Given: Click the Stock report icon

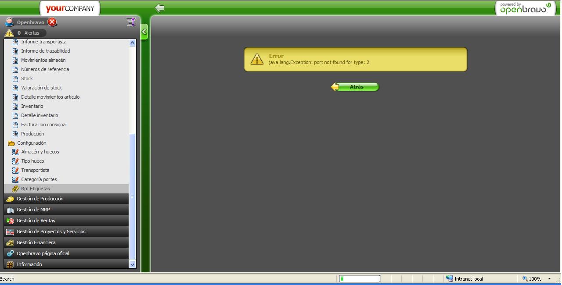Looking at the screenshot, I should [x=15, y=79].
